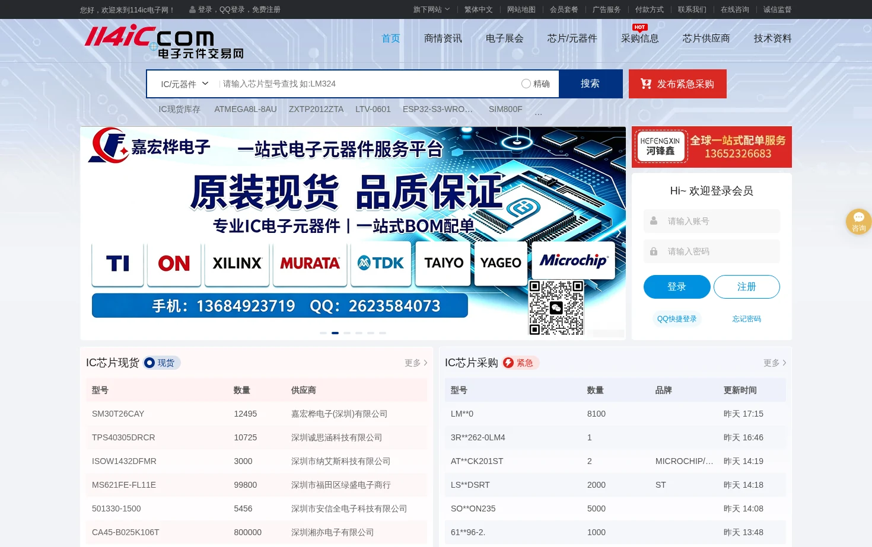Viewport: 872px width, 547px height.
Task: Open the 芯片供应商 nav item
Action: click(706, 39)
